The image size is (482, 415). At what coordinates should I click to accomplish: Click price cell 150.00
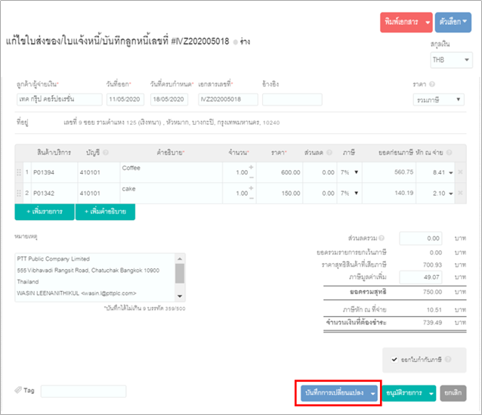click(280, 194)
